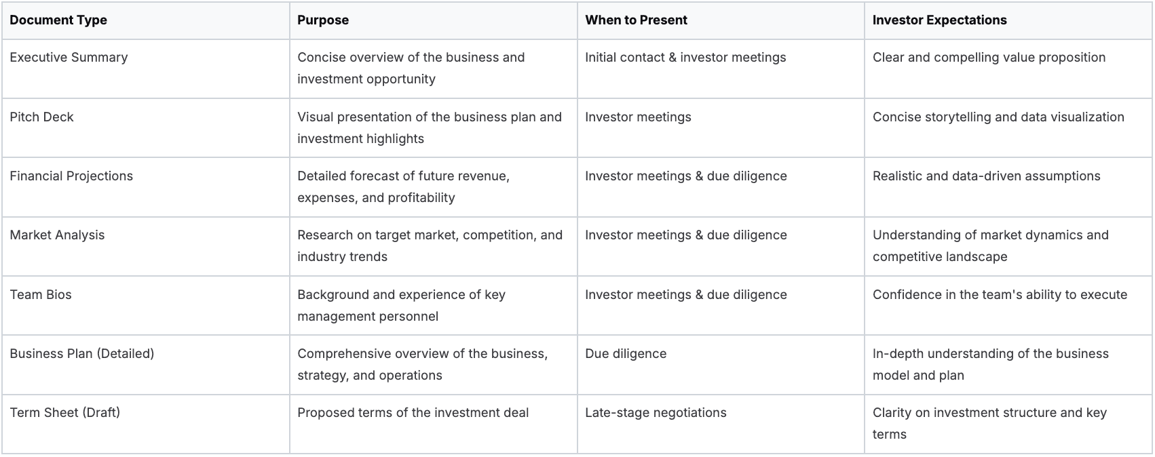Select 'Initial contact & investor meetings' cell
Image resolution: width=1155 pixels, height=457 pixels.
coord(685,58)
